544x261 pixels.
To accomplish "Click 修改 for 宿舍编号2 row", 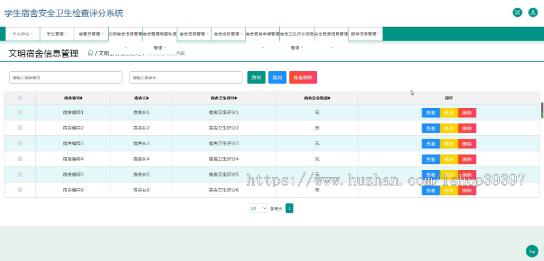I will pos(449,128).
